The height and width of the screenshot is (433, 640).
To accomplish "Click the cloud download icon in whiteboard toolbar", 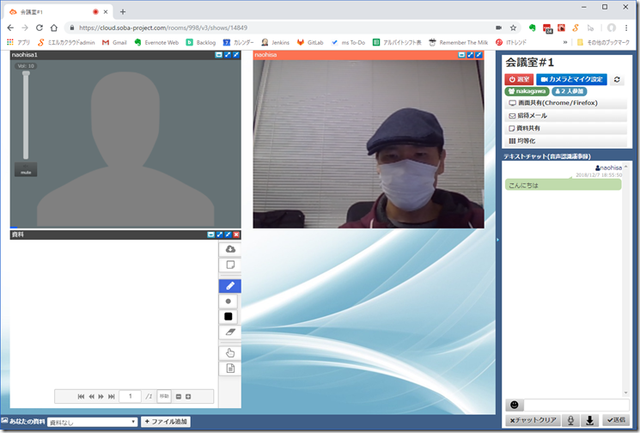I will point(229,249).
